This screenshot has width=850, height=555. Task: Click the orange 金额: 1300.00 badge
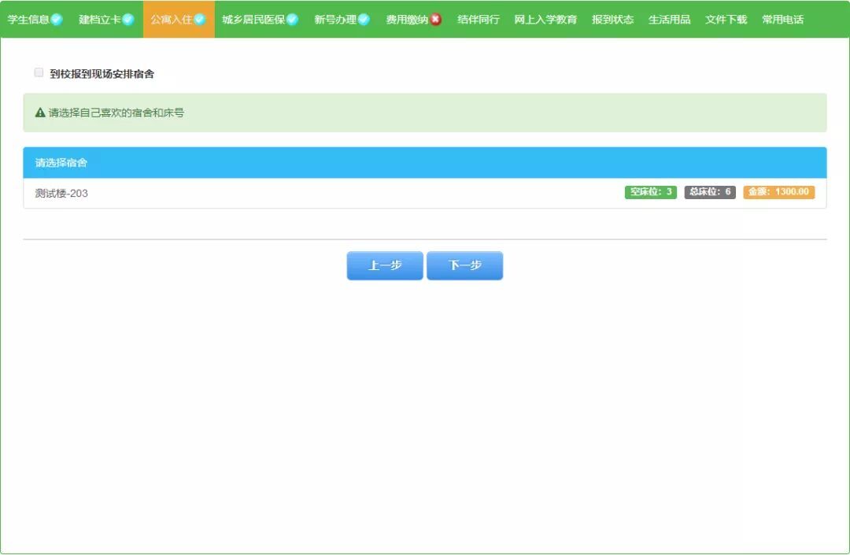tap(778, 191)
